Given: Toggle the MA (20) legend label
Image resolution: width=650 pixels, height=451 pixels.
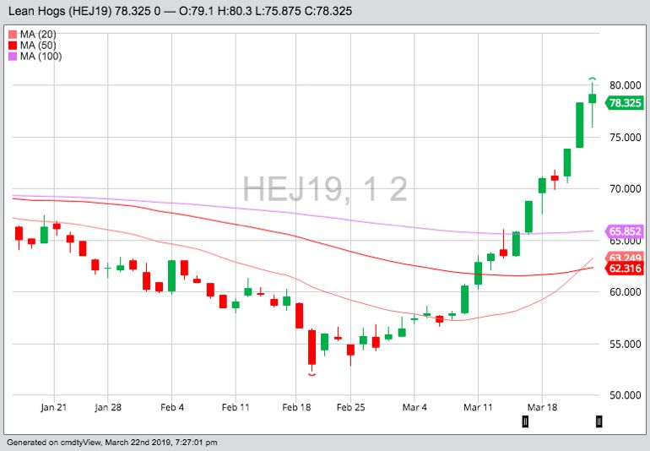Looking at the screenshot, I should (x=38, y=34).
